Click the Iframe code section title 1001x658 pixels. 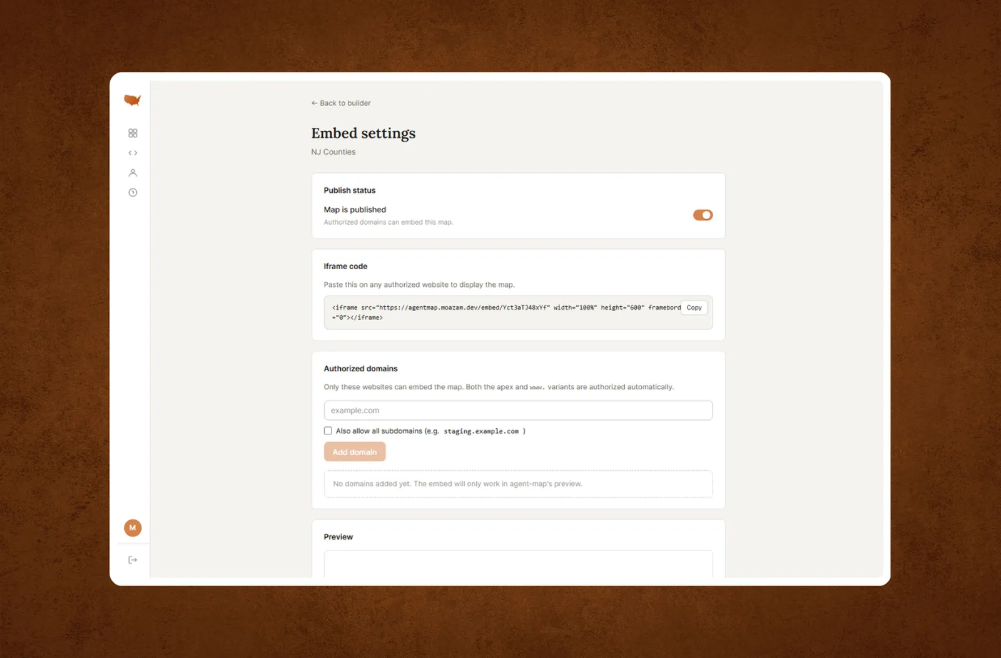click(x=345, y=267)
